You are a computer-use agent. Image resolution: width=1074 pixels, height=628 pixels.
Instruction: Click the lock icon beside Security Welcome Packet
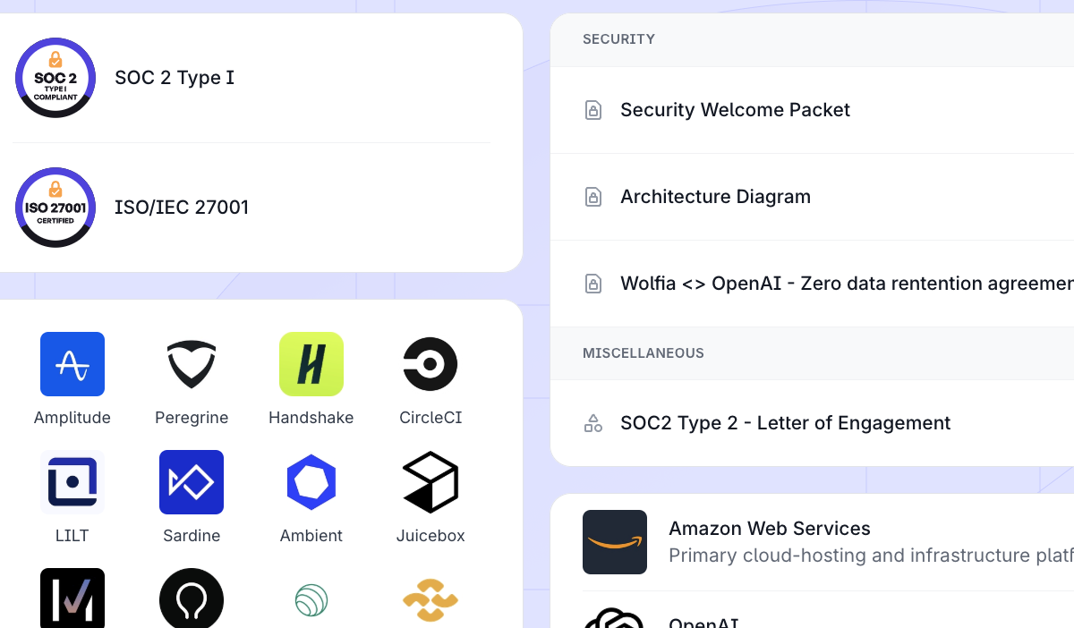[x=592, y=109]
